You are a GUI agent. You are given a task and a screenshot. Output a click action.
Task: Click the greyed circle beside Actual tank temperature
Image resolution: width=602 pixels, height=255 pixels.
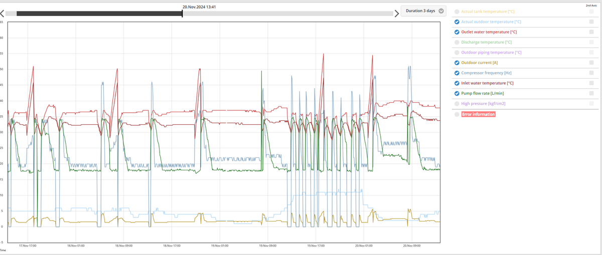click(457, 12)
